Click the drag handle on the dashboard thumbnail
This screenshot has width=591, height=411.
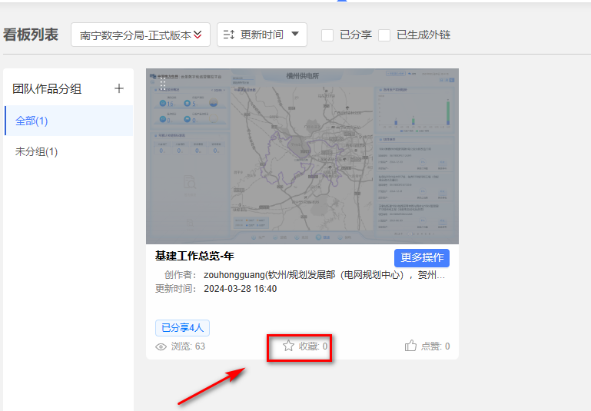click(x=163, y=83)
